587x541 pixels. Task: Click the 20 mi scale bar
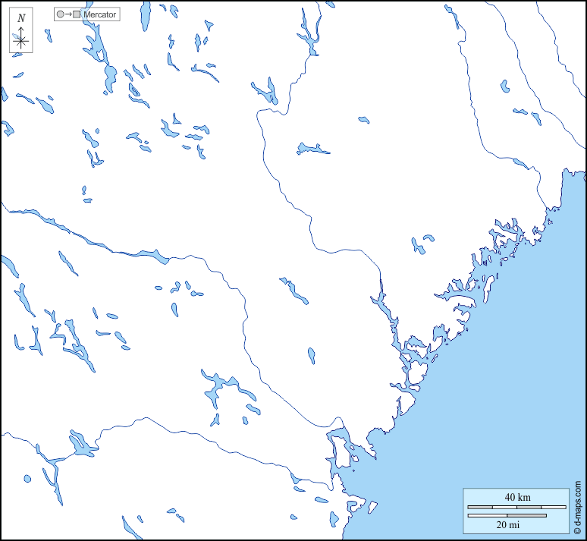507,516
